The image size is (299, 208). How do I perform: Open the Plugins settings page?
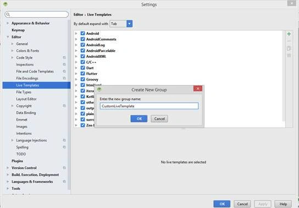pyautogui.click(x=17, y=161)
